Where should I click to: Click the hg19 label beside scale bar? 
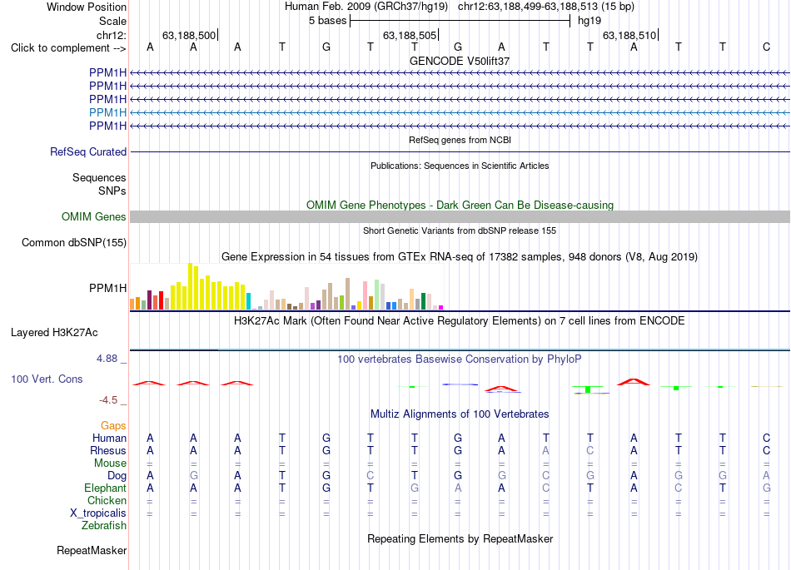590,21
